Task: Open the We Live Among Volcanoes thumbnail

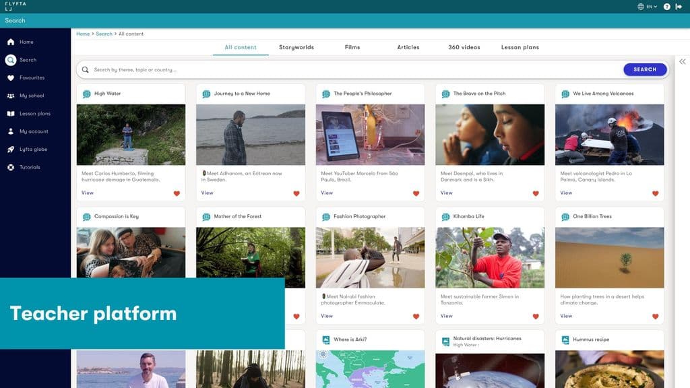Action: point(609,135)
